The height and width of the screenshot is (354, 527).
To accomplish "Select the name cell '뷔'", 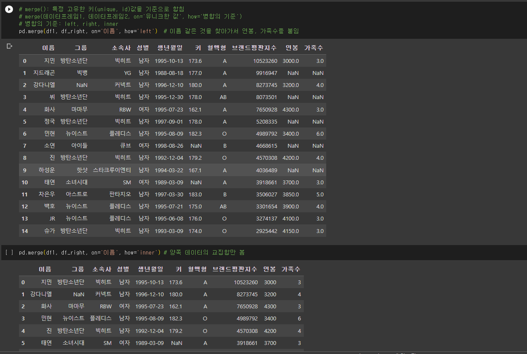I will [52, 97].
